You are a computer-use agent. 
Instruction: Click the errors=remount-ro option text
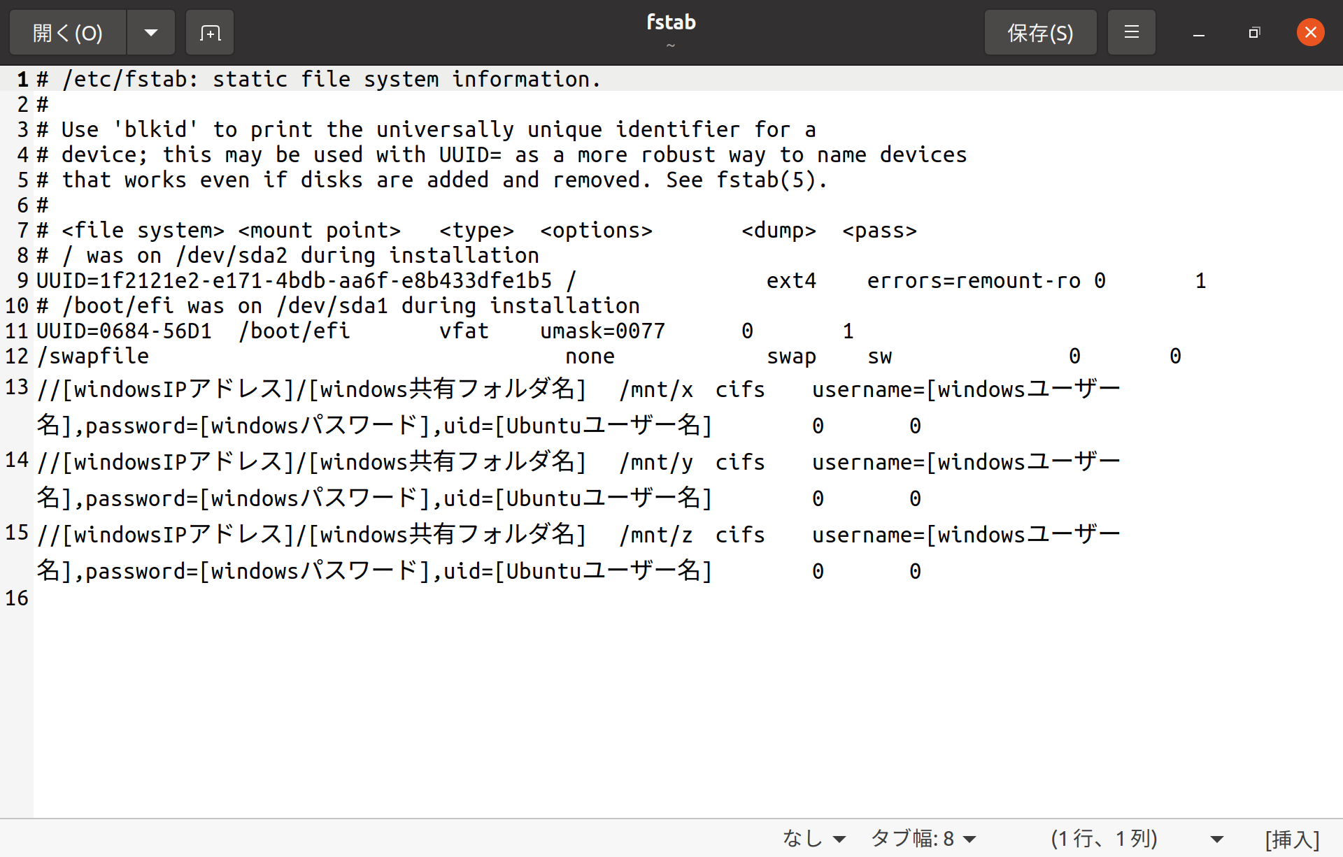[974, 281]
